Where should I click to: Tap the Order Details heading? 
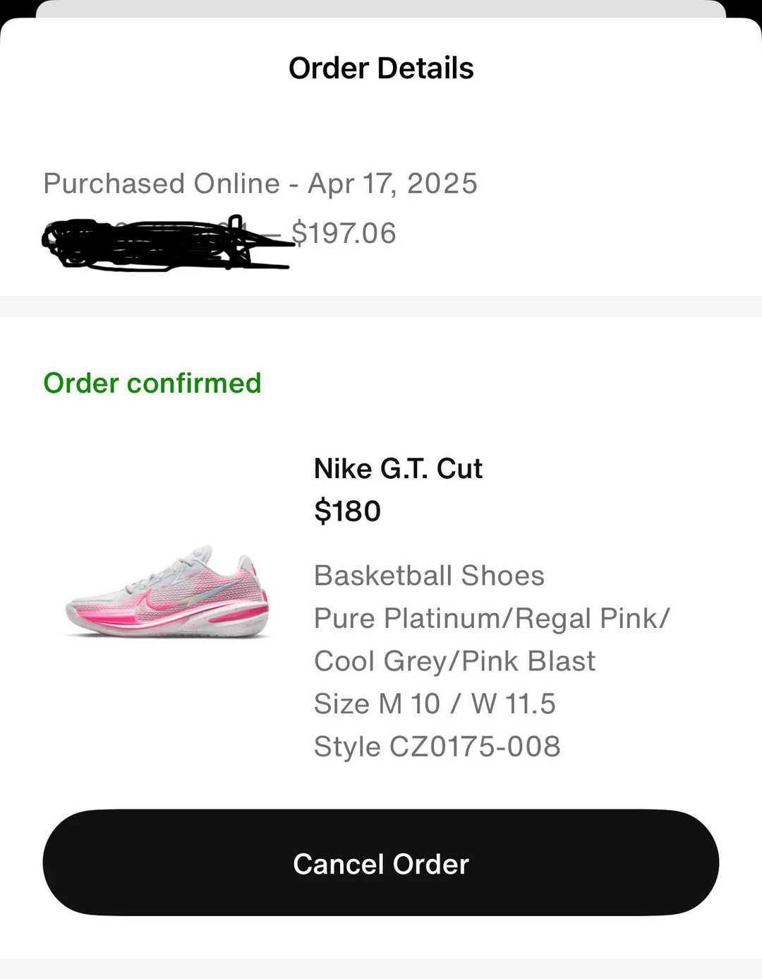click(x=381, y=69)
